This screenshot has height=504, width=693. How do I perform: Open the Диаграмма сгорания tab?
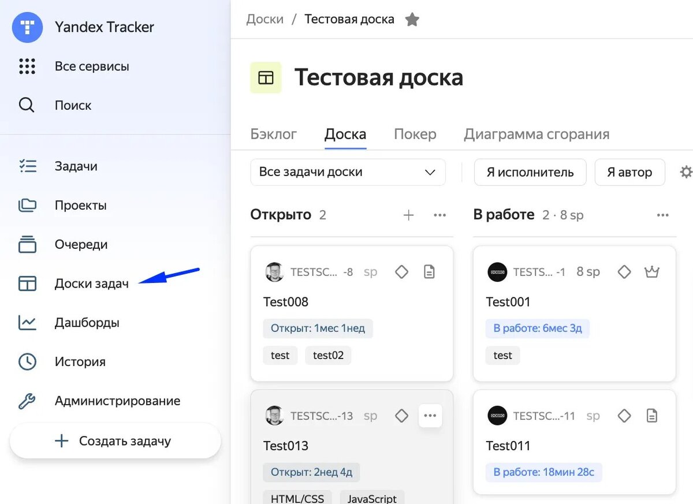(x=536, y=135)
